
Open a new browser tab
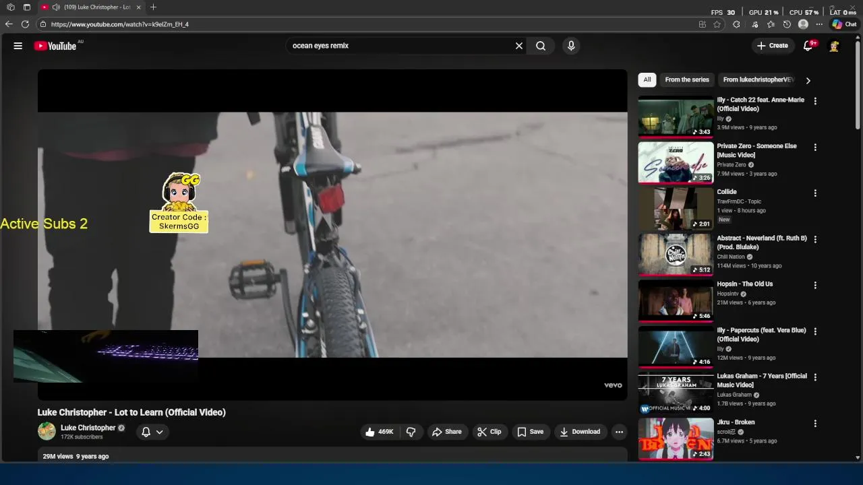[x=153, y=7]
